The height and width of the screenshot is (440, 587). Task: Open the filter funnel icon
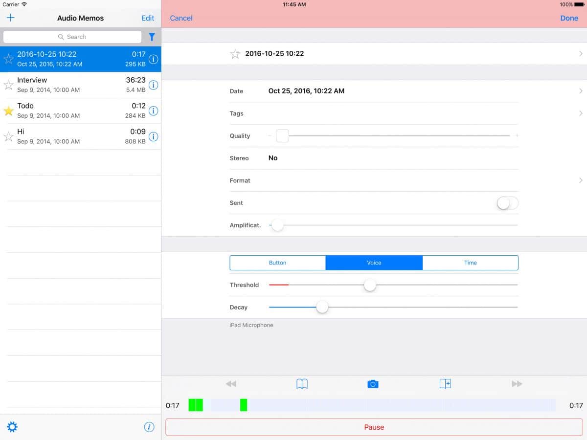click(x=152, y=37)
